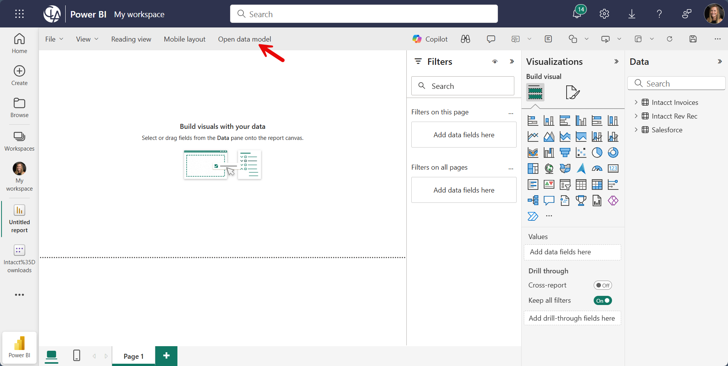Click the Save icon in toolbar
Viewport: 728px width, 366px height.
tap(693, 39)
